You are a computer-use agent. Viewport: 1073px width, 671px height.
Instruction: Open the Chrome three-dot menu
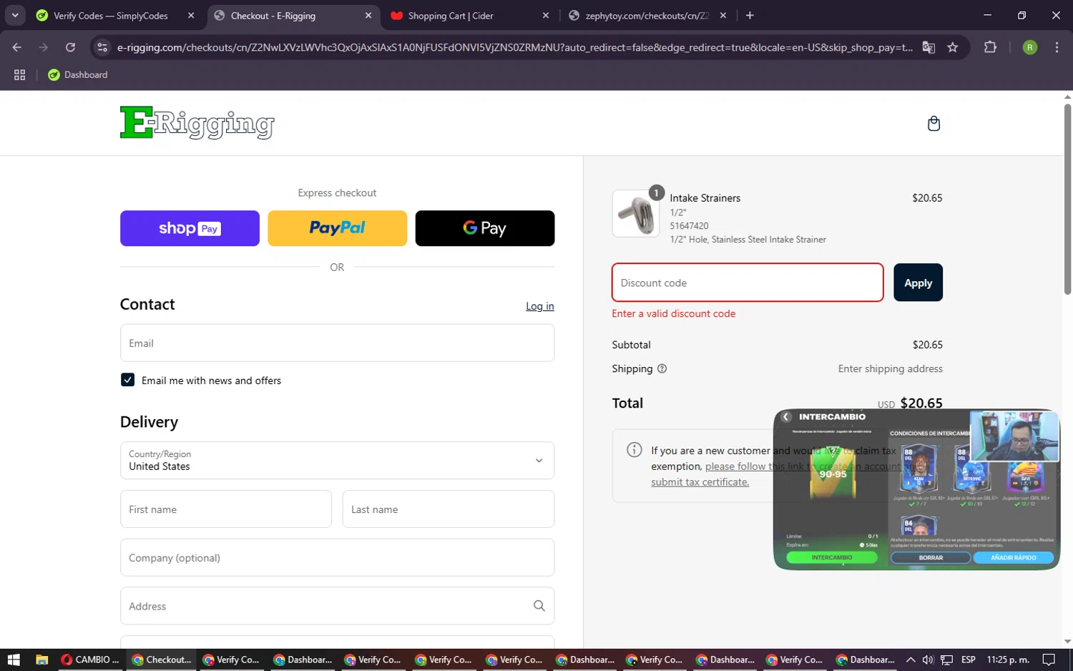click(x=1057, y=47)
